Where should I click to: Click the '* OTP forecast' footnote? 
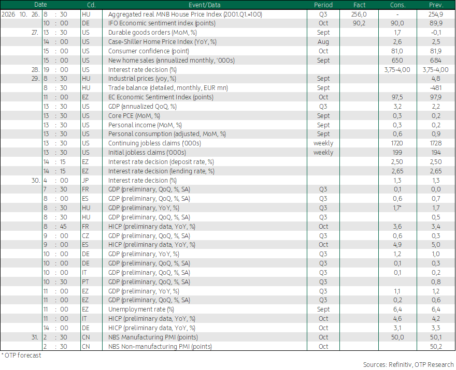tap(22, 356)
